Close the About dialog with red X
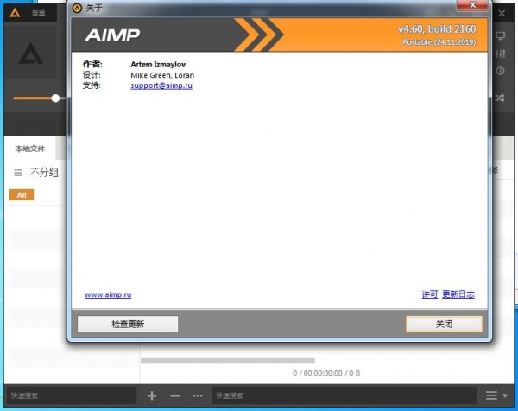518x411 pixels. [472, 5]
